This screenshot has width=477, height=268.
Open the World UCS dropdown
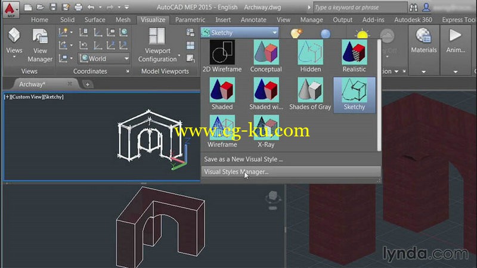tap(104, 58)
